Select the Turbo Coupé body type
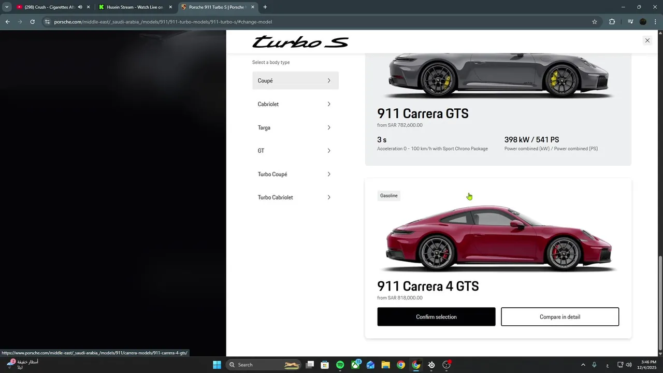 295,174
